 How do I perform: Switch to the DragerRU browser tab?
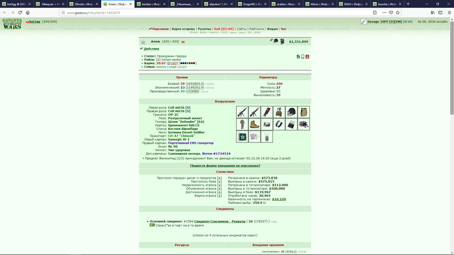(x=252, y=4)
